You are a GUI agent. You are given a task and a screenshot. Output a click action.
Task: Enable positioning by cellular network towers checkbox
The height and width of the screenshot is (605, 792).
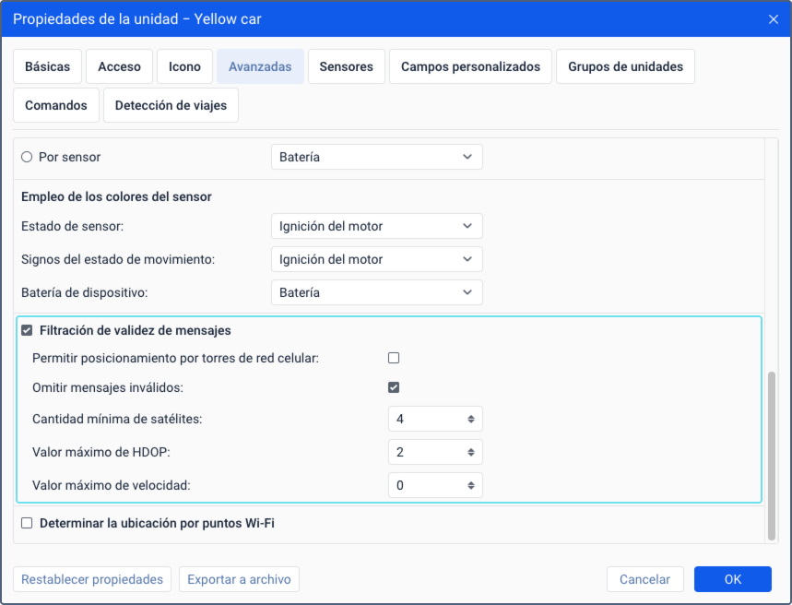point(394,359)
